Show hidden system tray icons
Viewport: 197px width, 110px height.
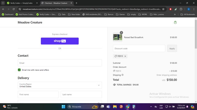coord(151,107)
